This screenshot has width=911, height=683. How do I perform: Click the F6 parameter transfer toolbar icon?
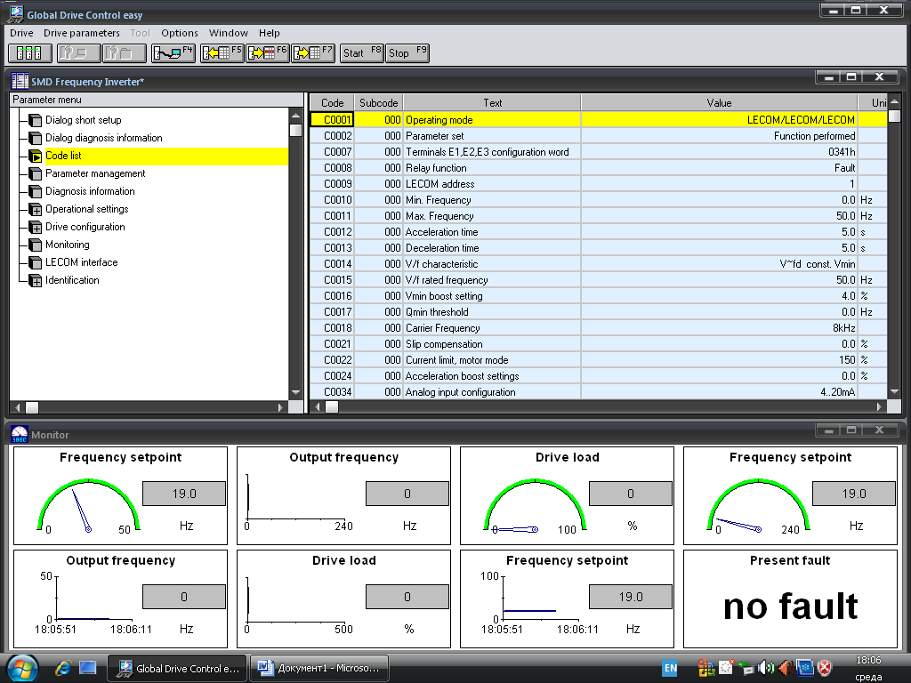coord(268,52)
